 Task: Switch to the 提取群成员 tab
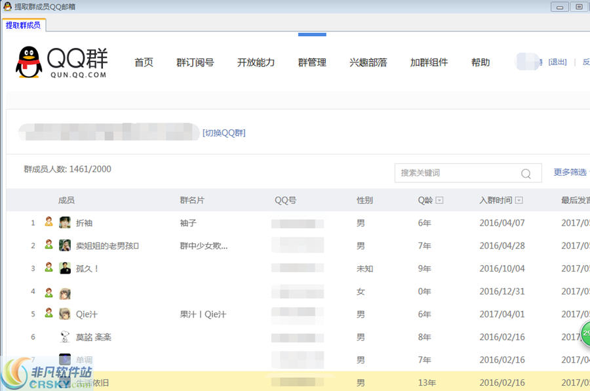pyautogui.click(x=24, y=25)
